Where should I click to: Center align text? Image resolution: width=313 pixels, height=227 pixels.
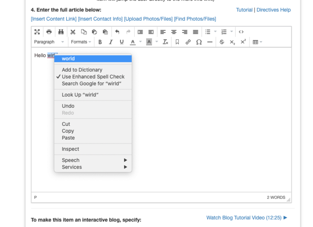pos(174,32)
